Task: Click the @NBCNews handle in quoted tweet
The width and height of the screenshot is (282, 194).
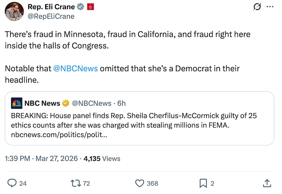Action: pos(92,103)
